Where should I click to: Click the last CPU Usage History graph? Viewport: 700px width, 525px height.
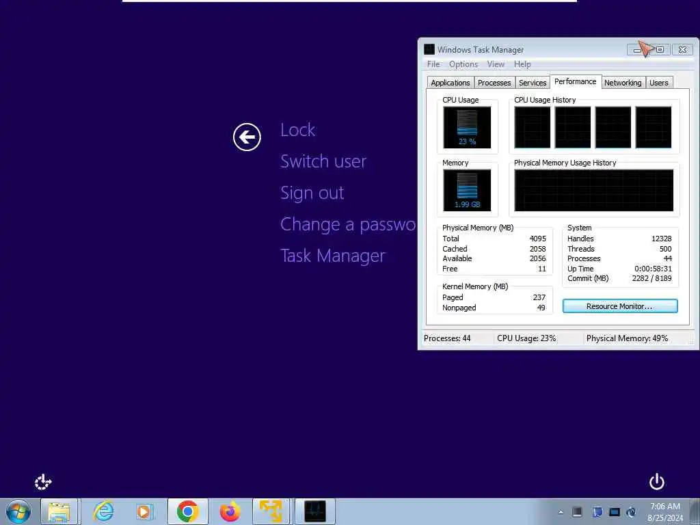653,127
